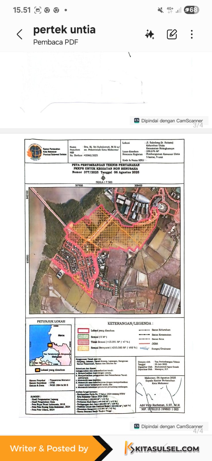Tap the 'Maros' label on locator map
Viewport: 212px width, 461px height.
tap(61, 335)
